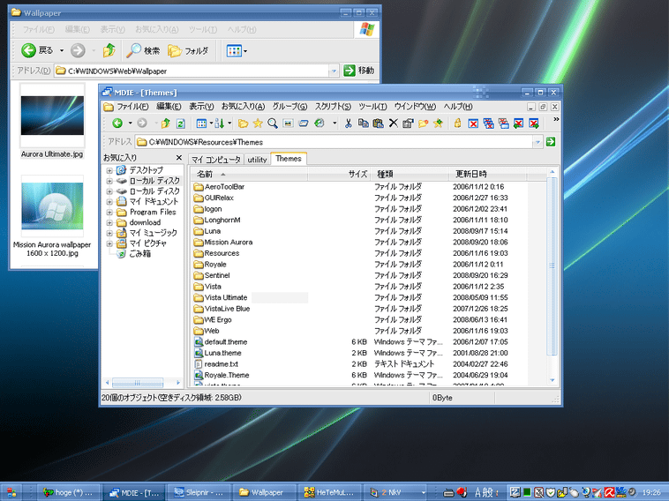Click the 移動 go button in Wallpaper window

coord(359,71)
